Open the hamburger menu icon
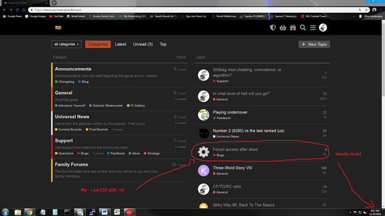 click(313, 27)
